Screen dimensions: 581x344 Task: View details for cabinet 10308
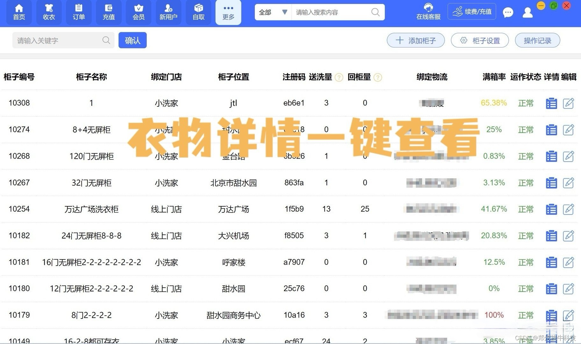pos(551,104)
